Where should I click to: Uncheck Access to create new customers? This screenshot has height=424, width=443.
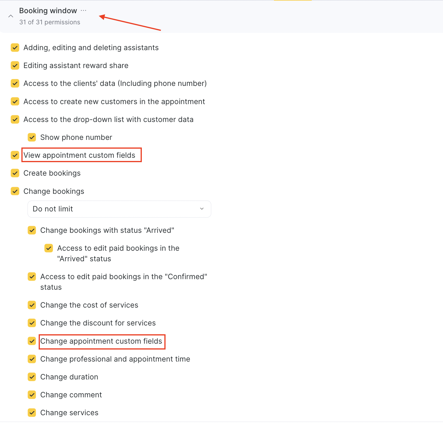(x=15, y=101)
